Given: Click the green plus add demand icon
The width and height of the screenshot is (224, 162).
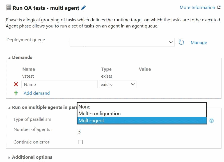Looking at the screenshot, I should (16, 93).
